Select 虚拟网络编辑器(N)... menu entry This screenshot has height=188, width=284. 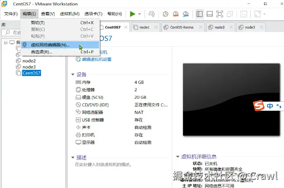tap(60, 45)
